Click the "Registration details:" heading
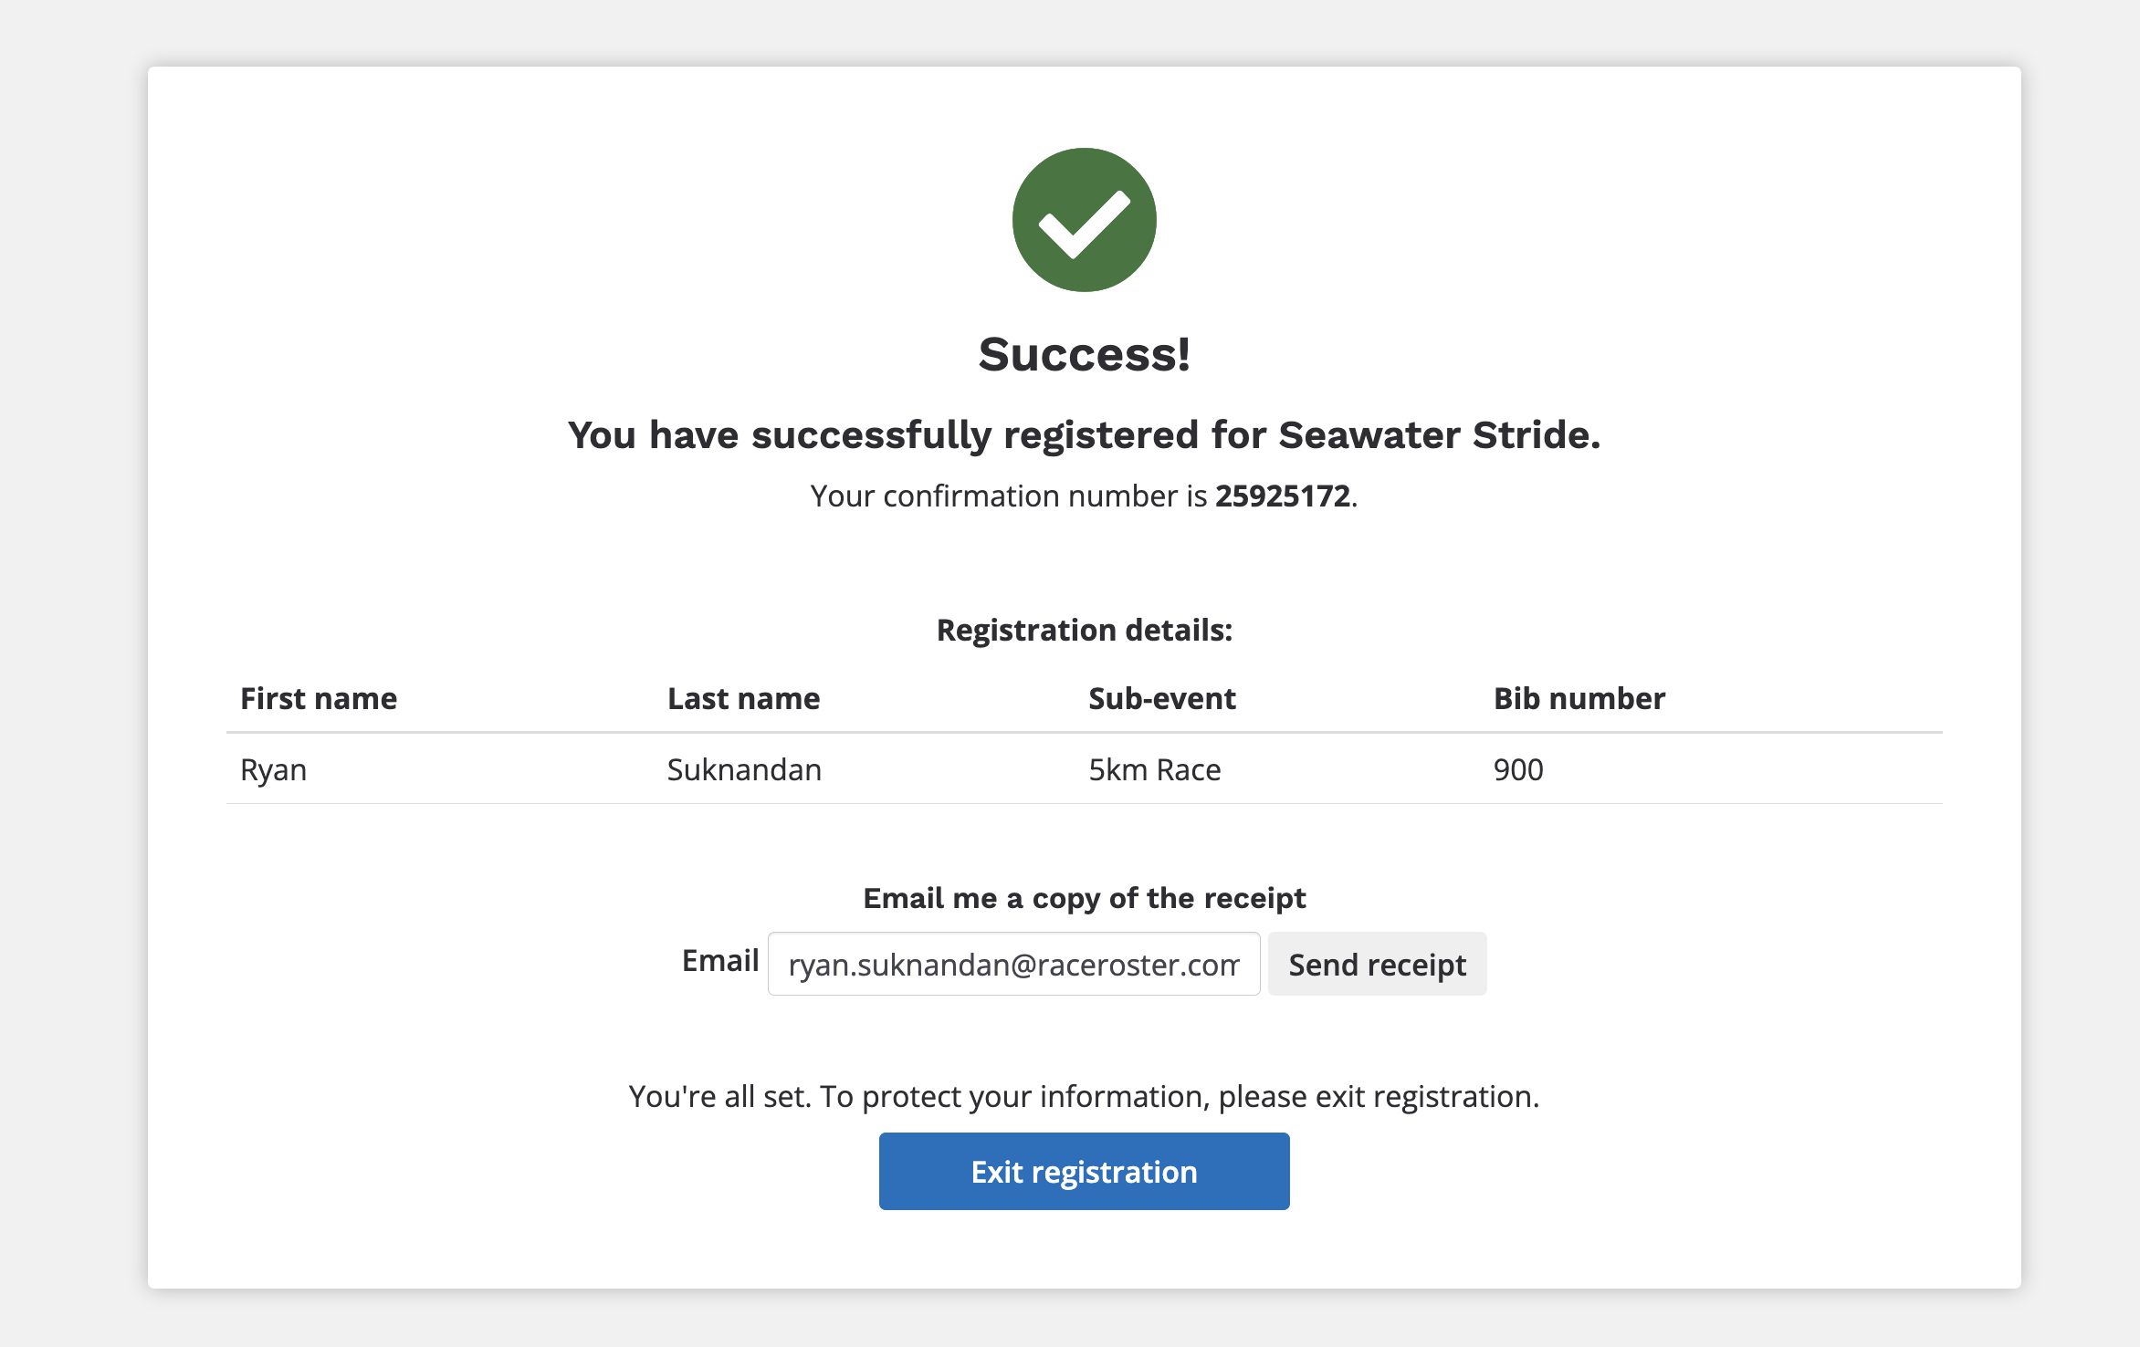The image size is (2140, 1347). [1084, 631]
